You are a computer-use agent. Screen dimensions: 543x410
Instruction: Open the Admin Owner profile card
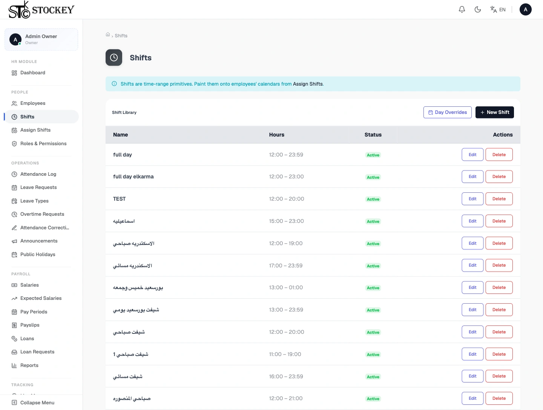click(41, 39)
